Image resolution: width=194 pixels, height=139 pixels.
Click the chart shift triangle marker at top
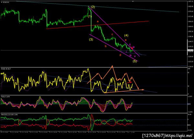[x=133, y=1]
